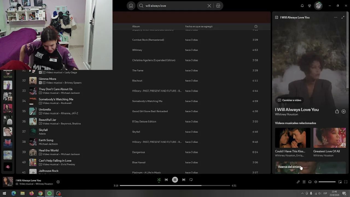The height and width of the screenshot is (197, 350).
Task: Open Connect to a device headphones icon
Action: coord(310,182)
